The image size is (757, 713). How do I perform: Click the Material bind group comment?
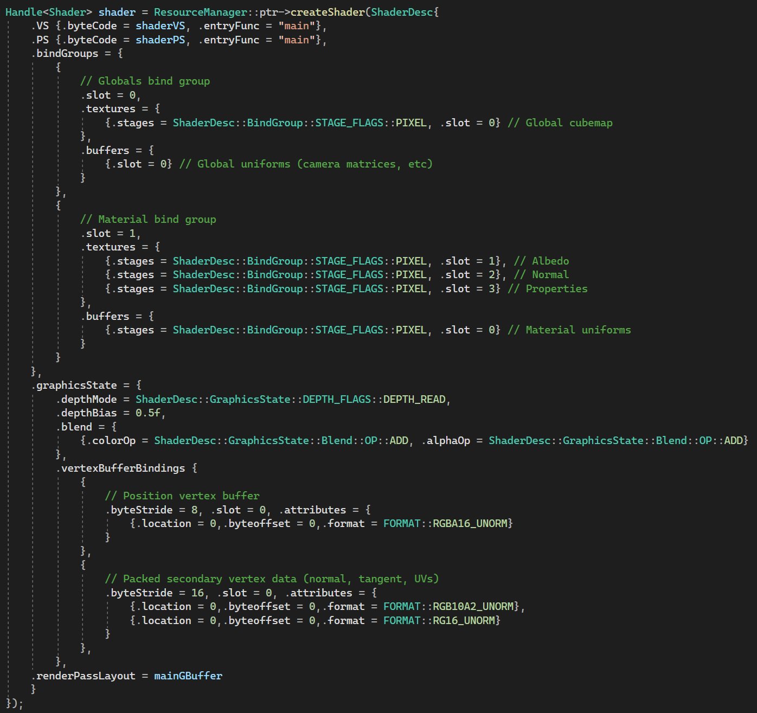click(x=148, y=219)
